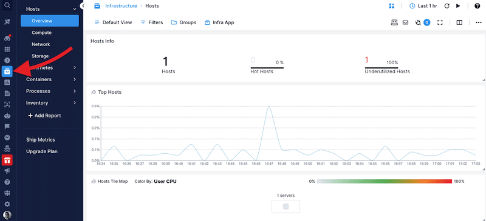486x221 pixels.
Task: Open search from the left icon rail
Action: click(7, 5)
